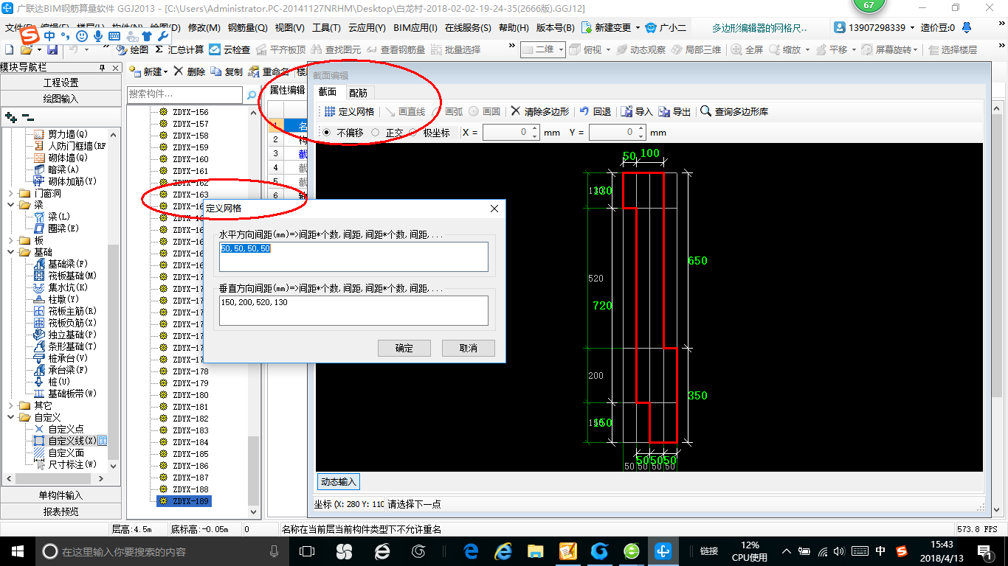Expand the 板 tree folder
1008x566 pixels.
coord(10,240)
